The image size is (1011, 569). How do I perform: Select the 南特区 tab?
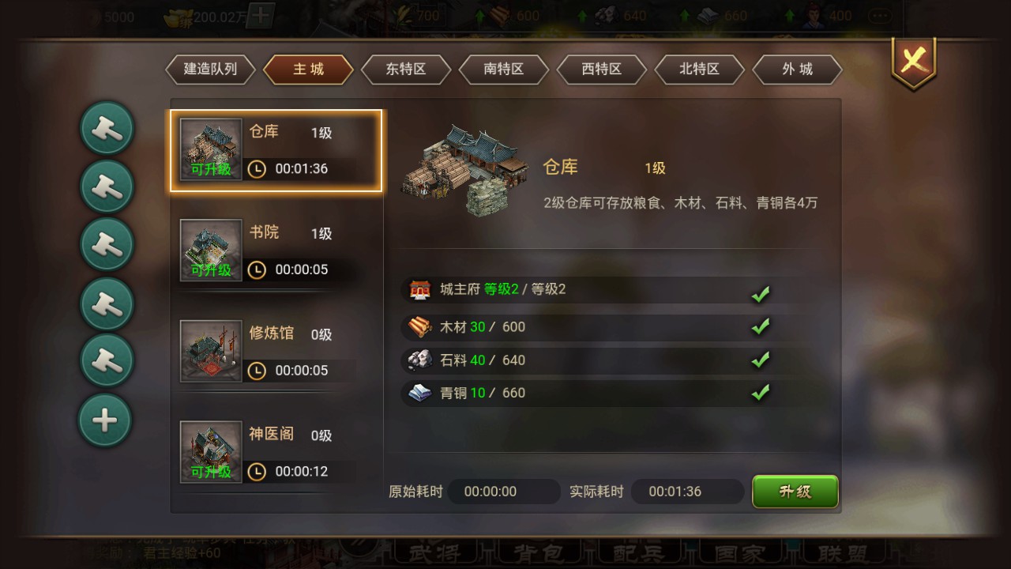point(504,70)
